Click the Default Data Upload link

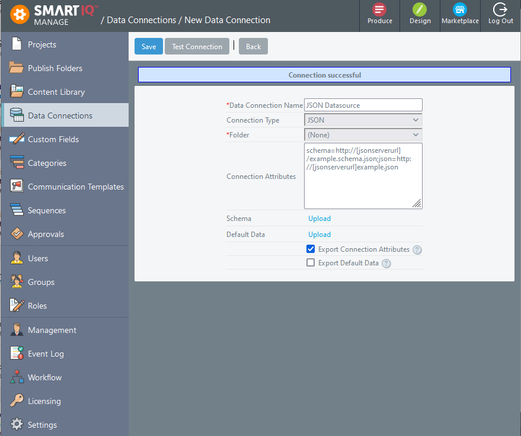(x=319, y=235)
